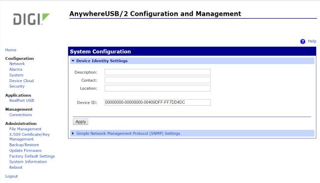The width and height of the screenshot is (320, 183).
Task: Click the Device Identity Settings title
Action: [102, 61]
